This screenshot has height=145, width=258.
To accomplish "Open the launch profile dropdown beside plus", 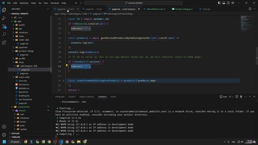I will [x=233, y=97].
